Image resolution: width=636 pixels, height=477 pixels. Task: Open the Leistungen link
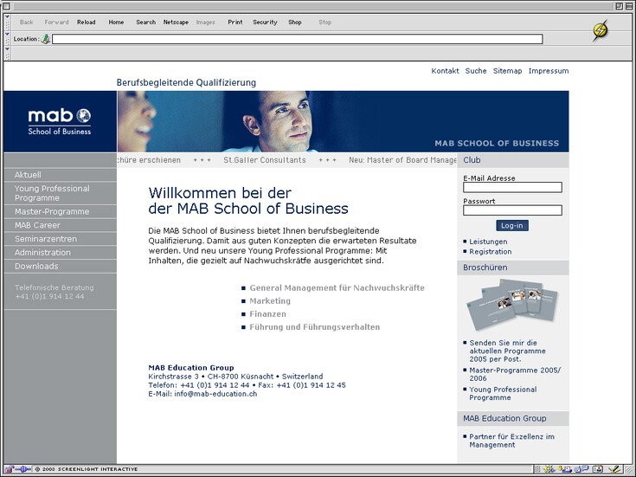(488, 242)
